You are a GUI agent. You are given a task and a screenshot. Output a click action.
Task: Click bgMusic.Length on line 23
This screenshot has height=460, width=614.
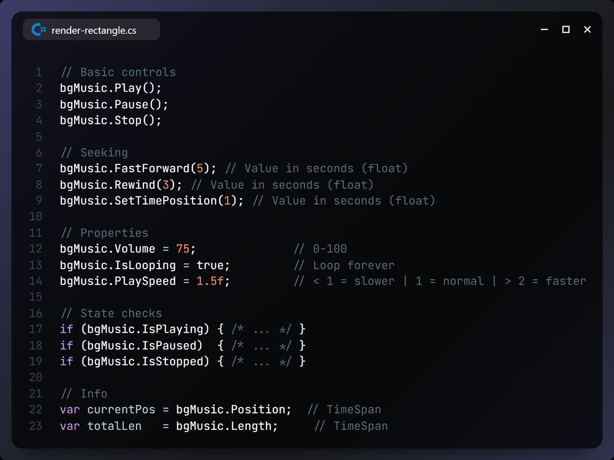[224, 426]
